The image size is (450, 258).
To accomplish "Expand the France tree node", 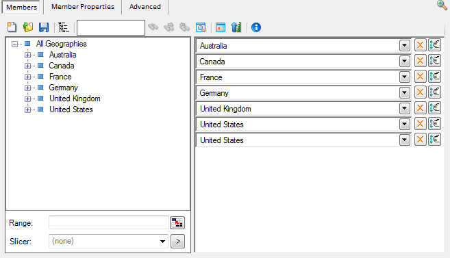I will click(27, 77).
